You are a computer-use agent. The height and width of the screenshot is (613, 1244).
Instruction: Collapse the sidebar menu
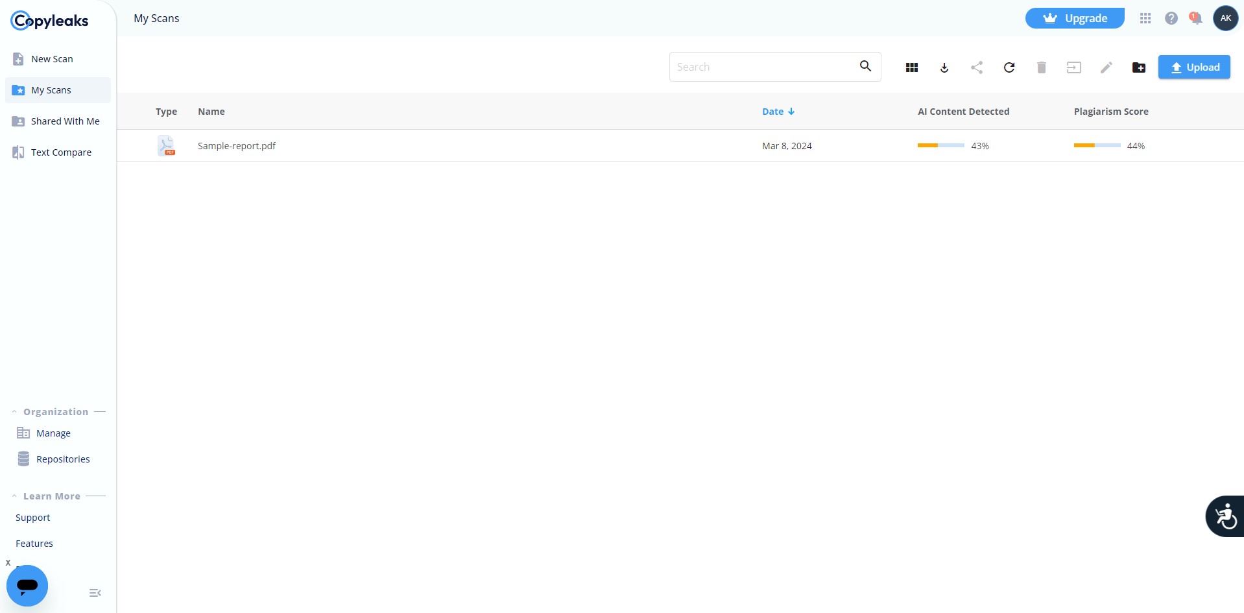tap(95, 593)
